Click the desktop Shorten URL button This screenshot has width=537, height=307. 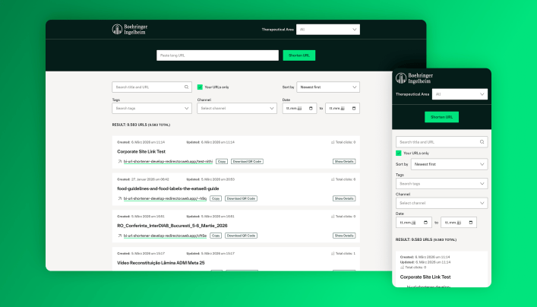coord(299,55)
